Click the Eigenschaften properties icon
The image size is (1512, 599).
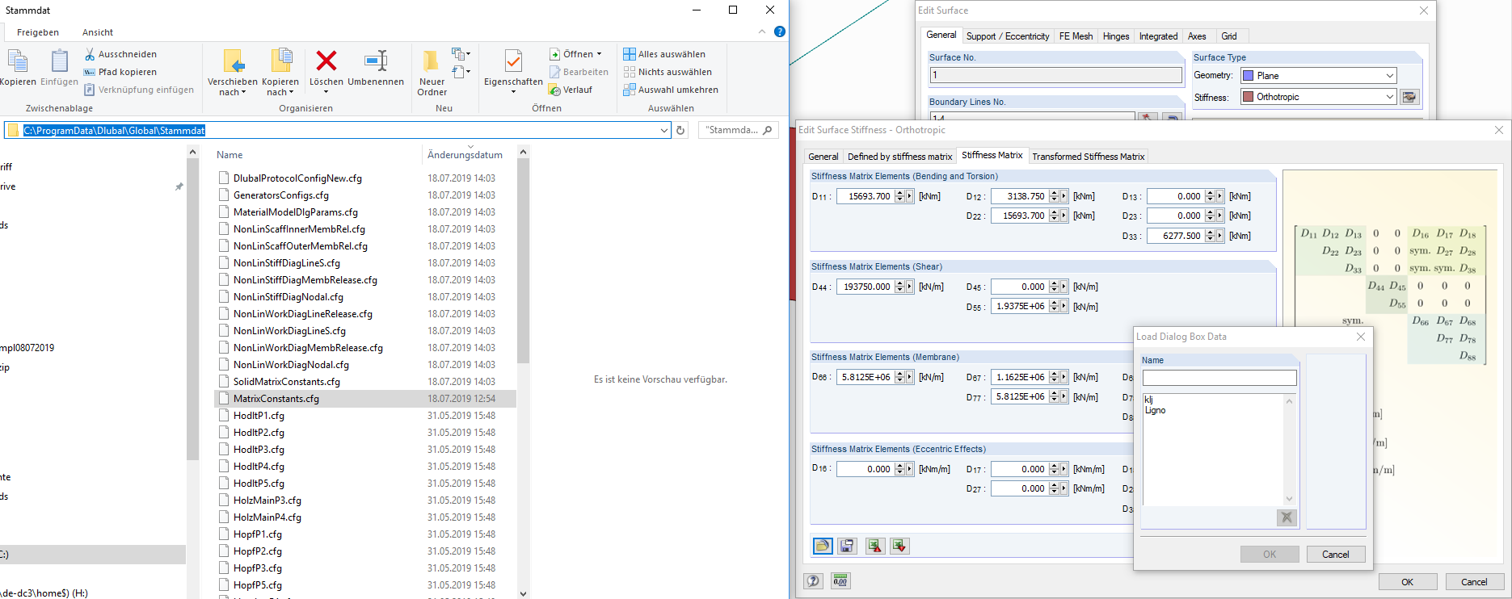513,61
